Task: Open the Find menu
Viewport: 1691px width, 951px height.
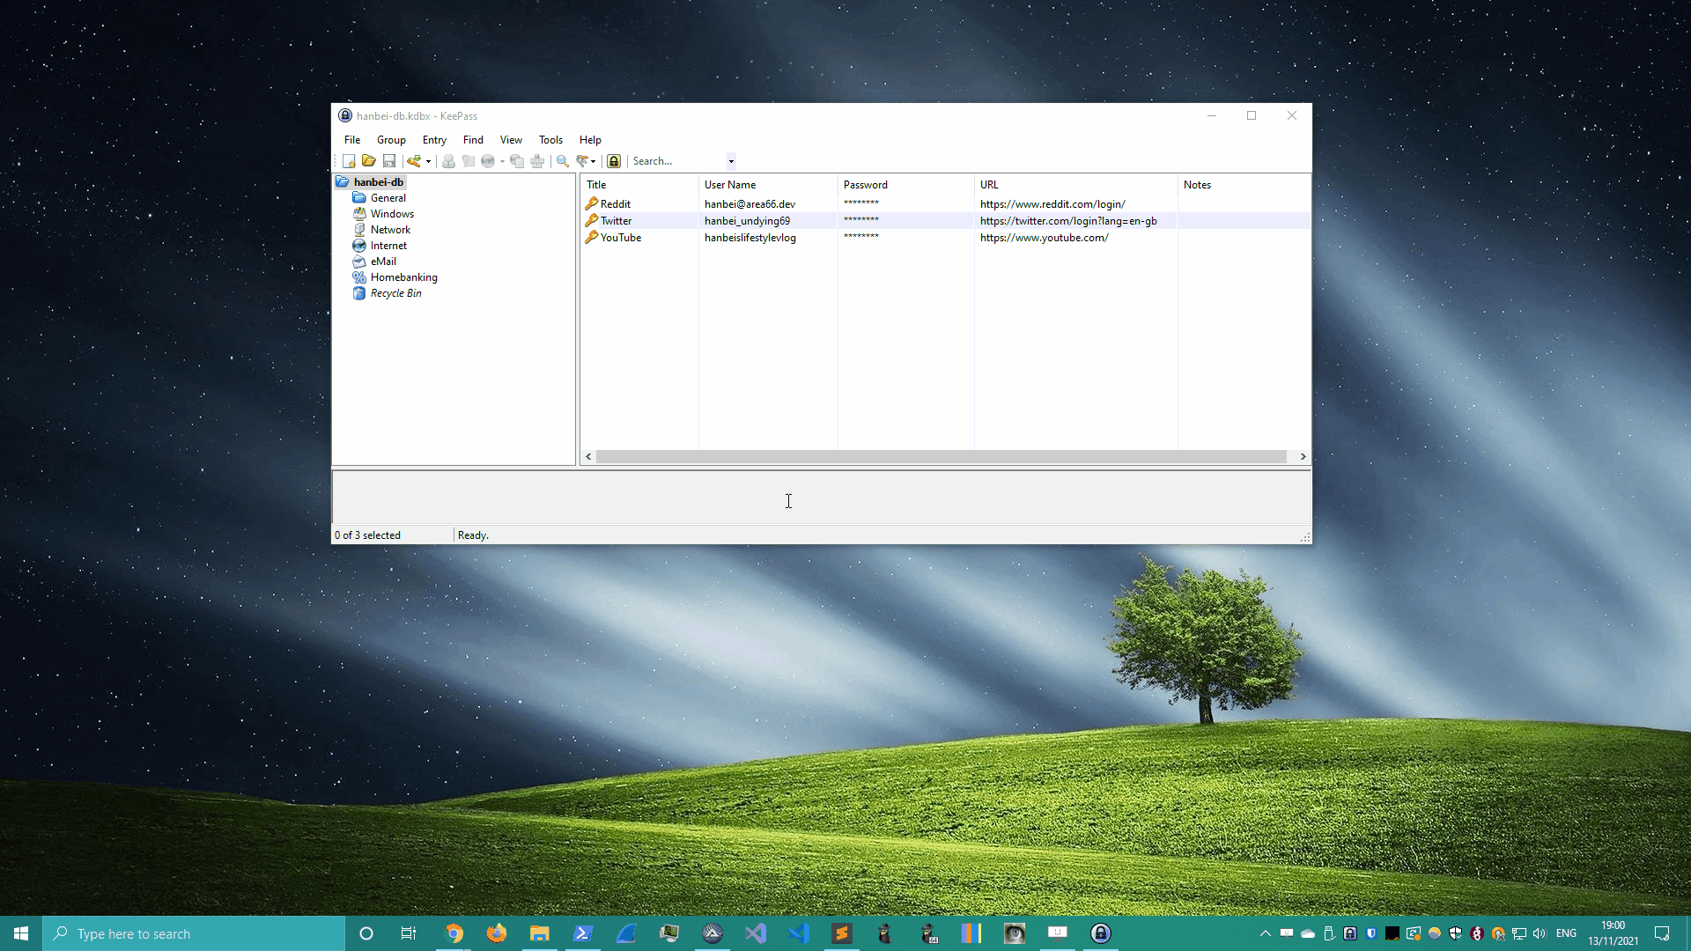Action: (x=473, y=140)
